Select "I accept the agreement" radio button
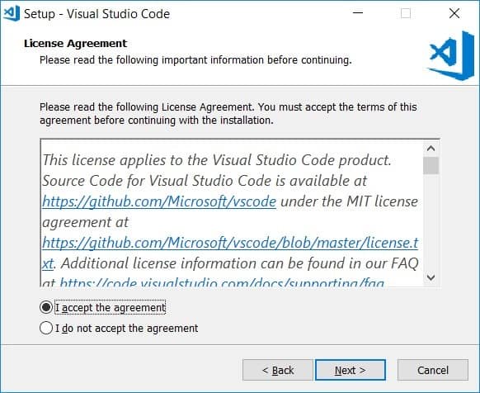The image size is (480, 393). pos(46,307)
